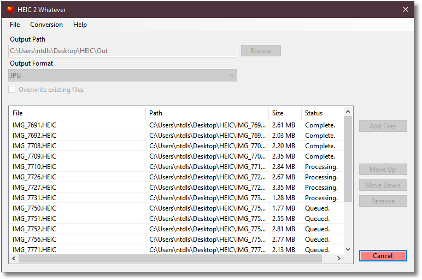Click Complete status of IMG_7691.HEIC
Viewport: 422px width, 280px height.
(x=320, y=125)
